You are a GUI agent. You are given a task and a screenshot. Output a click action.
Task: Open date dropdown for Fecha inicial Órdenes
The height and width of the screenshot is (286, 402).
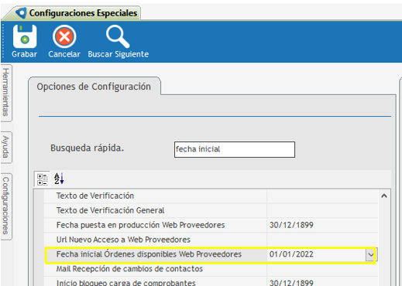tap(371, 254)
